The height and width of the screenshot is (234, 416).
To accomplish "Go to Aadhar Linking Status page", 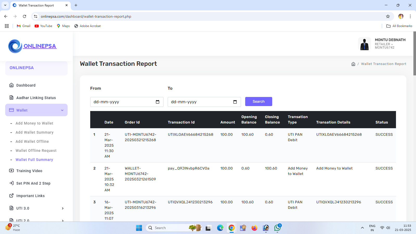I will 36,98.
